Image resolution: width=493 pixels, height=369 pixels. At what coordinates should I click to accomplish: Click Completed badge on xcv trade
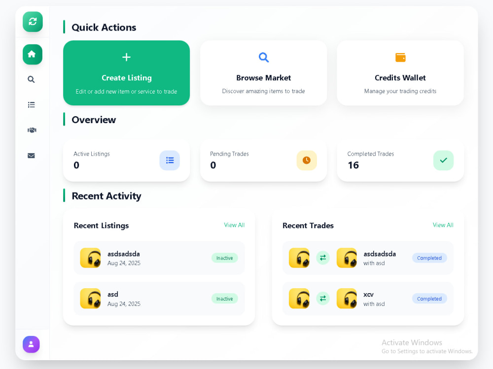pos(429,299)
